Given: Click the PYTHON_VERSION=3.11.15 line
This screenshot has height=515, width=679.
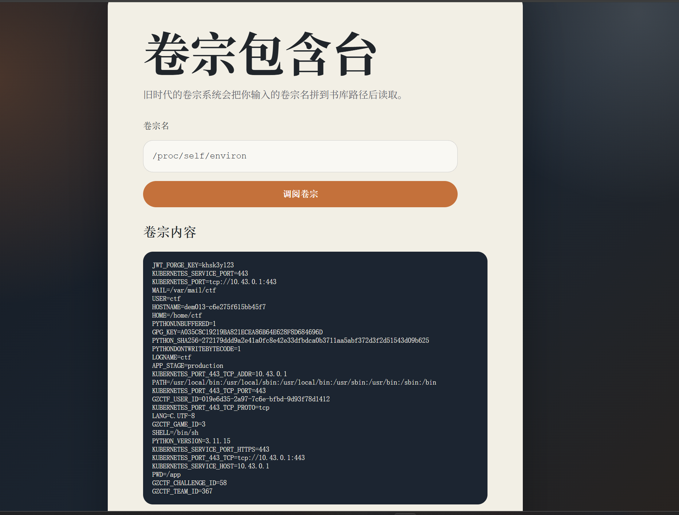Looking at the screenshot, I should tap(191, 441).
